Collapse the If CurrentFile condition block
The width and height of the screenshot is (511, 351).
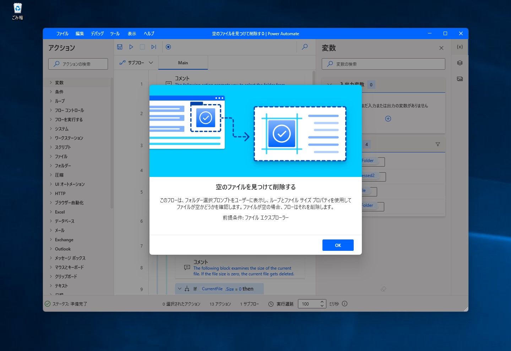[180, 288]
